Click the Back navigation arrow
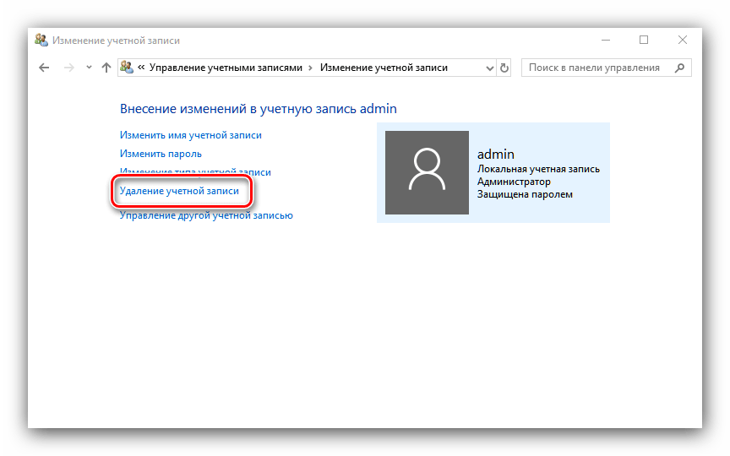This screenshot has width=730, height=456. pos(44,68)
